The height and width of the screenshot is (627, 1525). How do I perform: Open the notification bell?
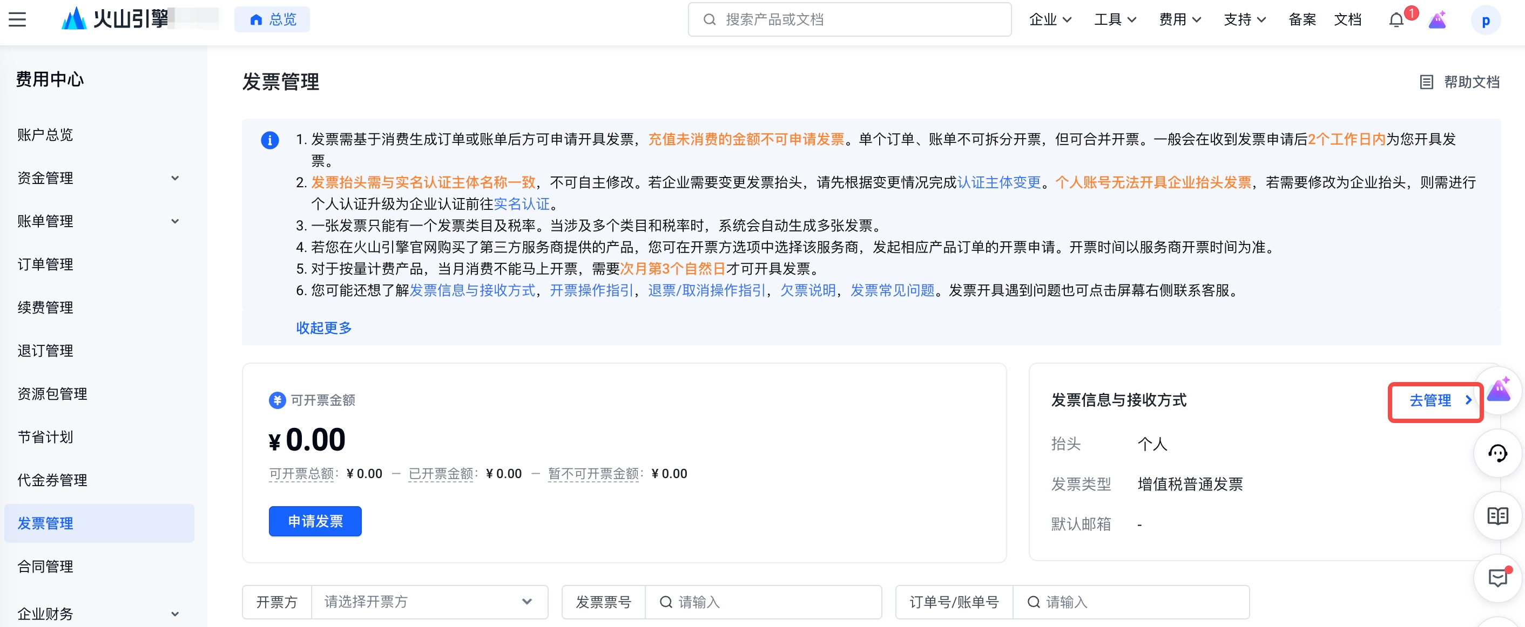click(1396, 20)
